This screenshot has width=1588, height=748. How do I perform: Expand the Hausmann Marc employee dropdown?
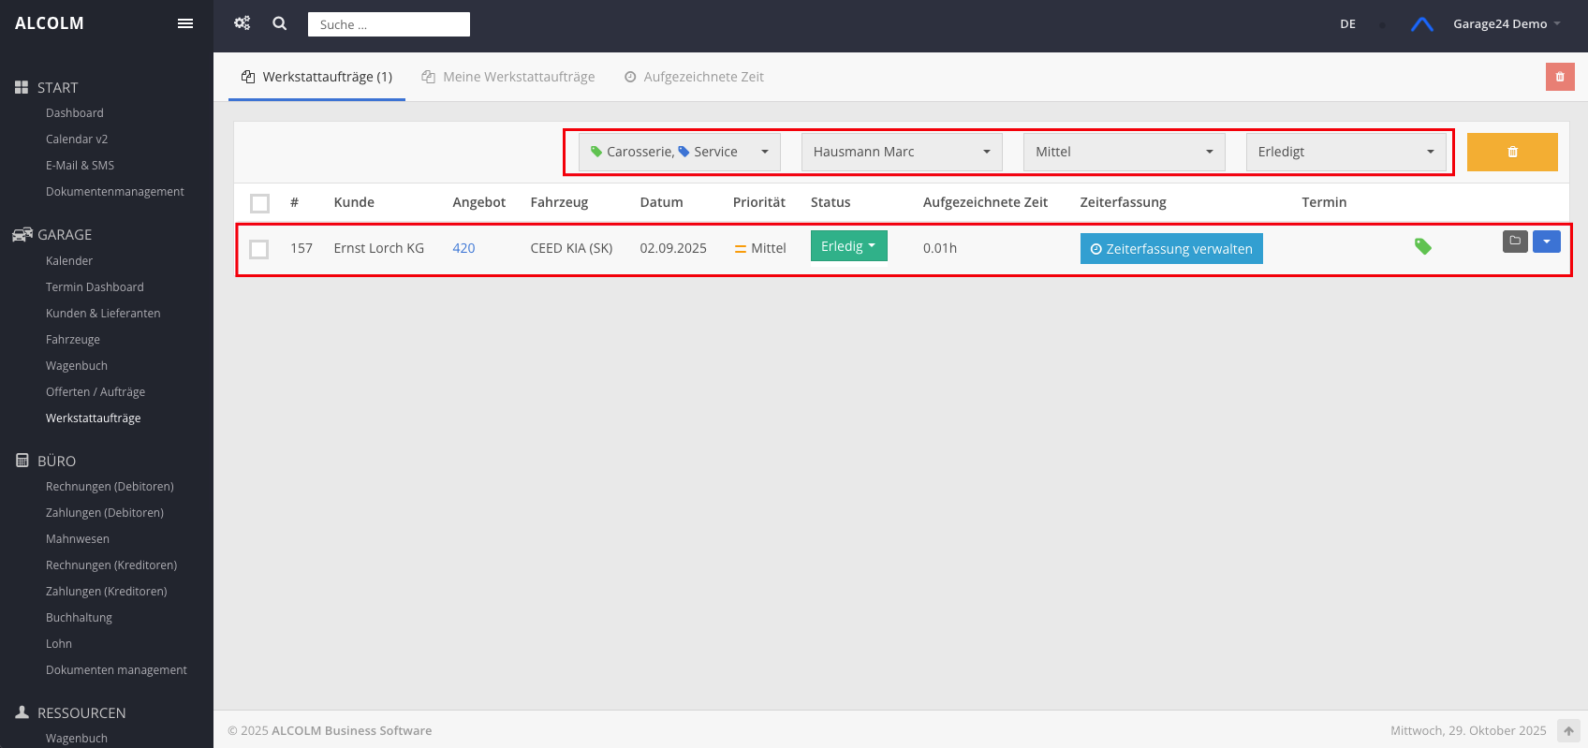click(x=901, y=152)
